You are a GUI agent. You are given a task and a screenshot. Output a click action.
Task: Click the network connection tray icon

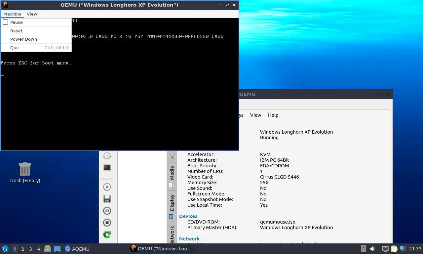point(385,249)
